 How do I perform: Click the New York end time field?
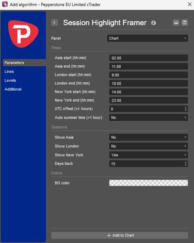click(x=148, y=100)
